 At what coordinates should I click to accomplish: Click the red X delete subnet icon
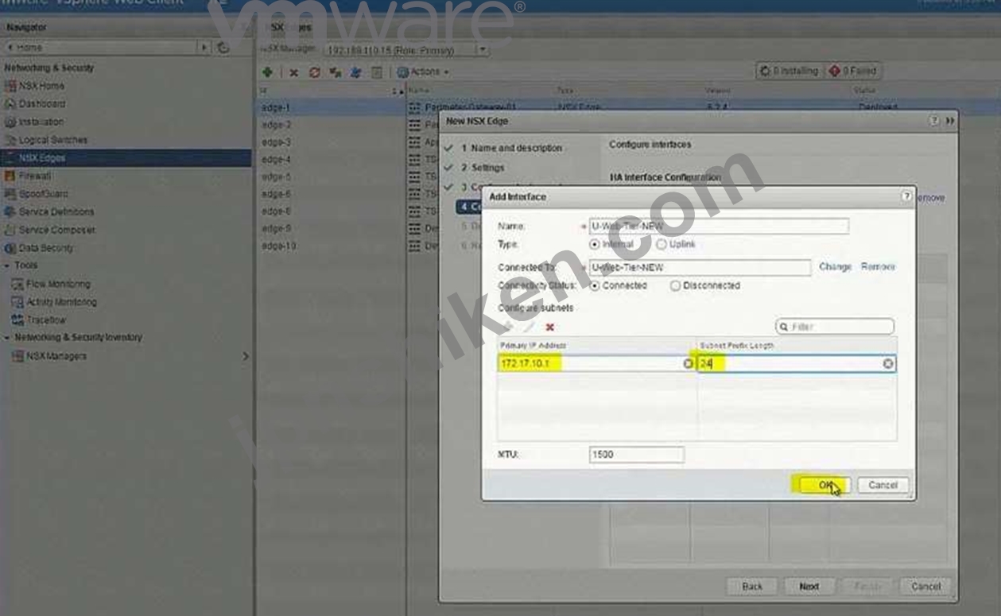(x=550, y=327)
